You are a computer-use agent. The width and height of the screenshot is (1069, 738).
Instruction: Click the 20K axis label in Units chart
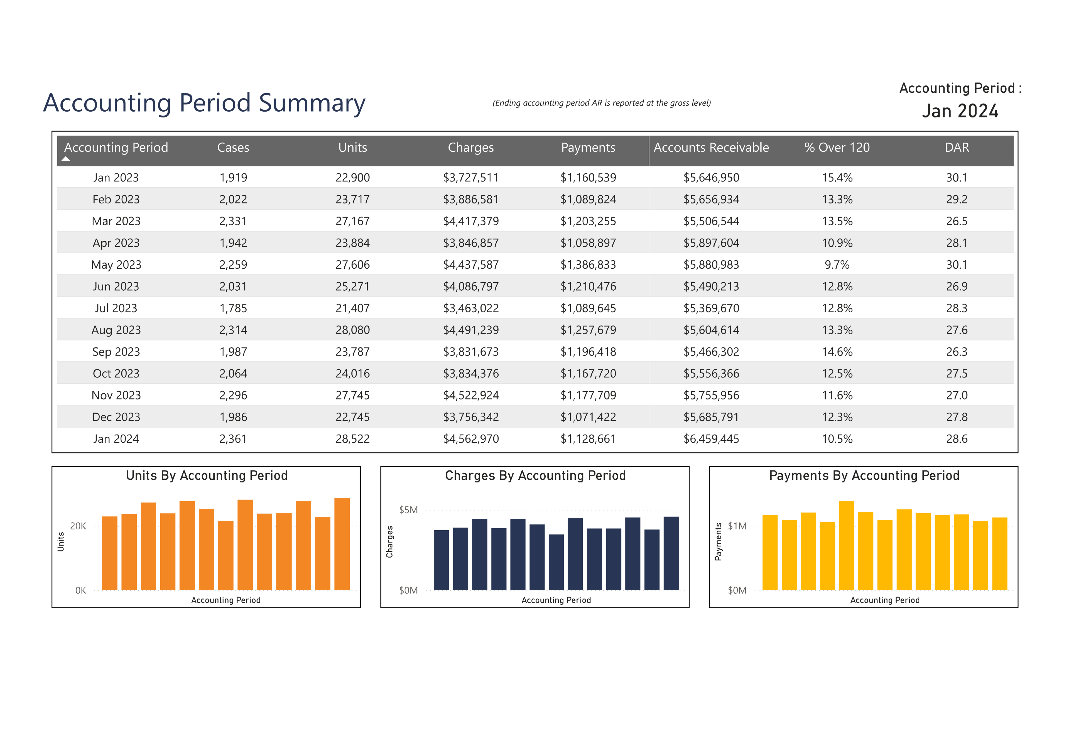tap(78, 526)
